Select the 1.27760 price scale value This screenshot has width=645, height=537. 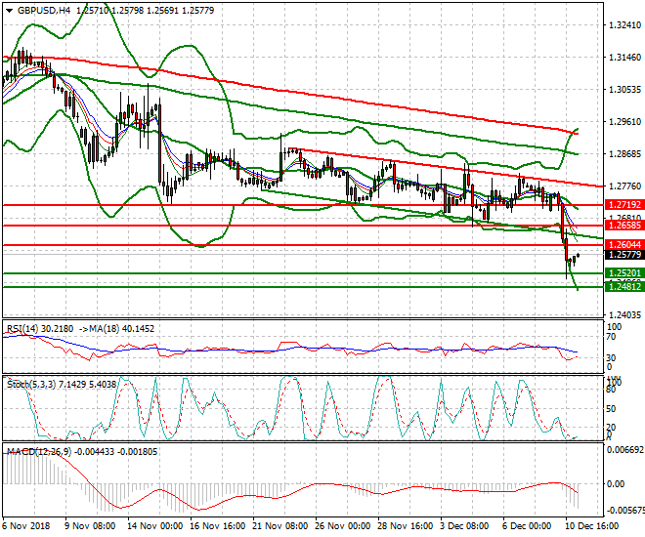(624, 186)
